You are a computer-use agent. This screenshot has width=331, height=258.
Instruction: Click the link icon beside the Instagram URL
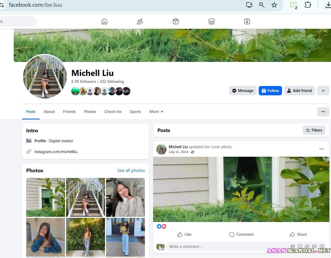[29, 152]
